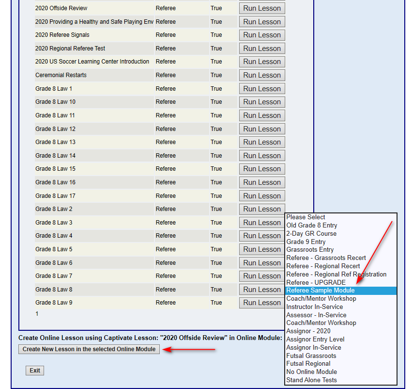Choose 'Referee - Regional Recert' option
Viewport: 413px width, 389px height.
coord(341,266)
